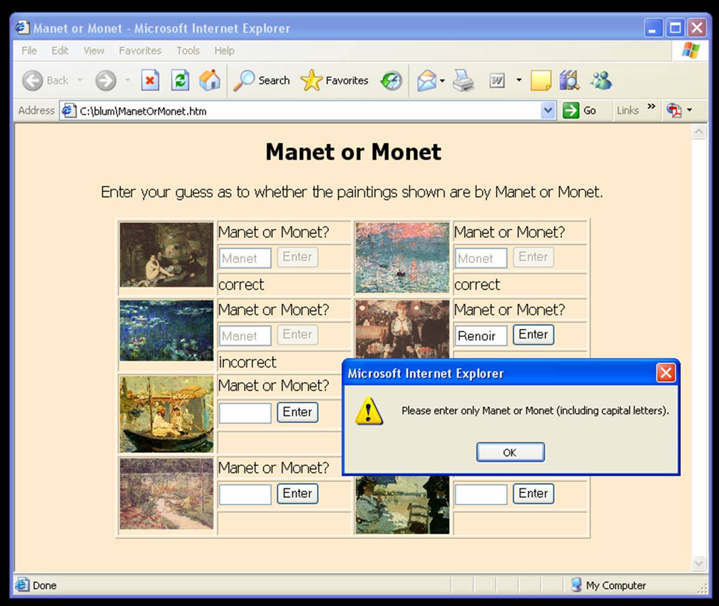
Task: Expand the address bar dropdown arrow
Action: click(548, 110)
